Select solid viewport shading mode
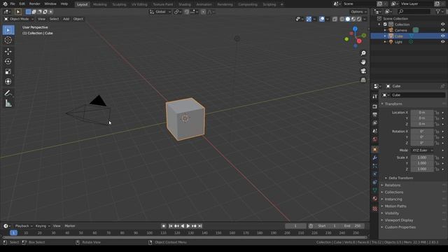Image resolution: width=448 pixels, height=252 pixels. [348, 19]
